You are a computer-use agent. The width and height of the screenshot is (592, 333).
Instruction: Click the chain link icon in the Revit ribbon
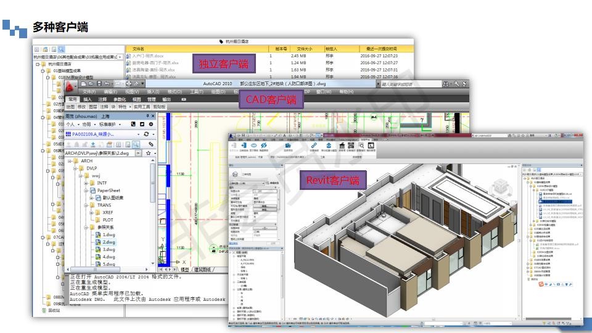click(x=314, y=146)
